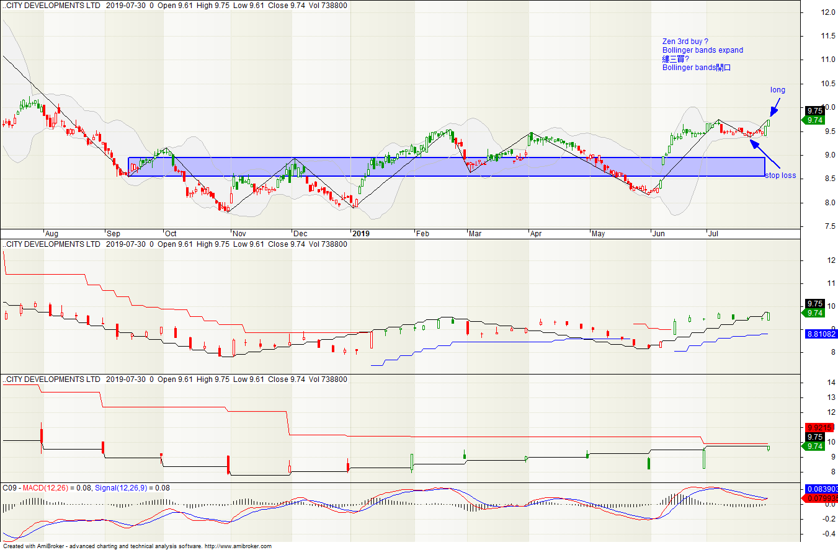Click the Jun month label on time axis
The height and width of the screenshot is (550, 838).
(x=659, y=234)
